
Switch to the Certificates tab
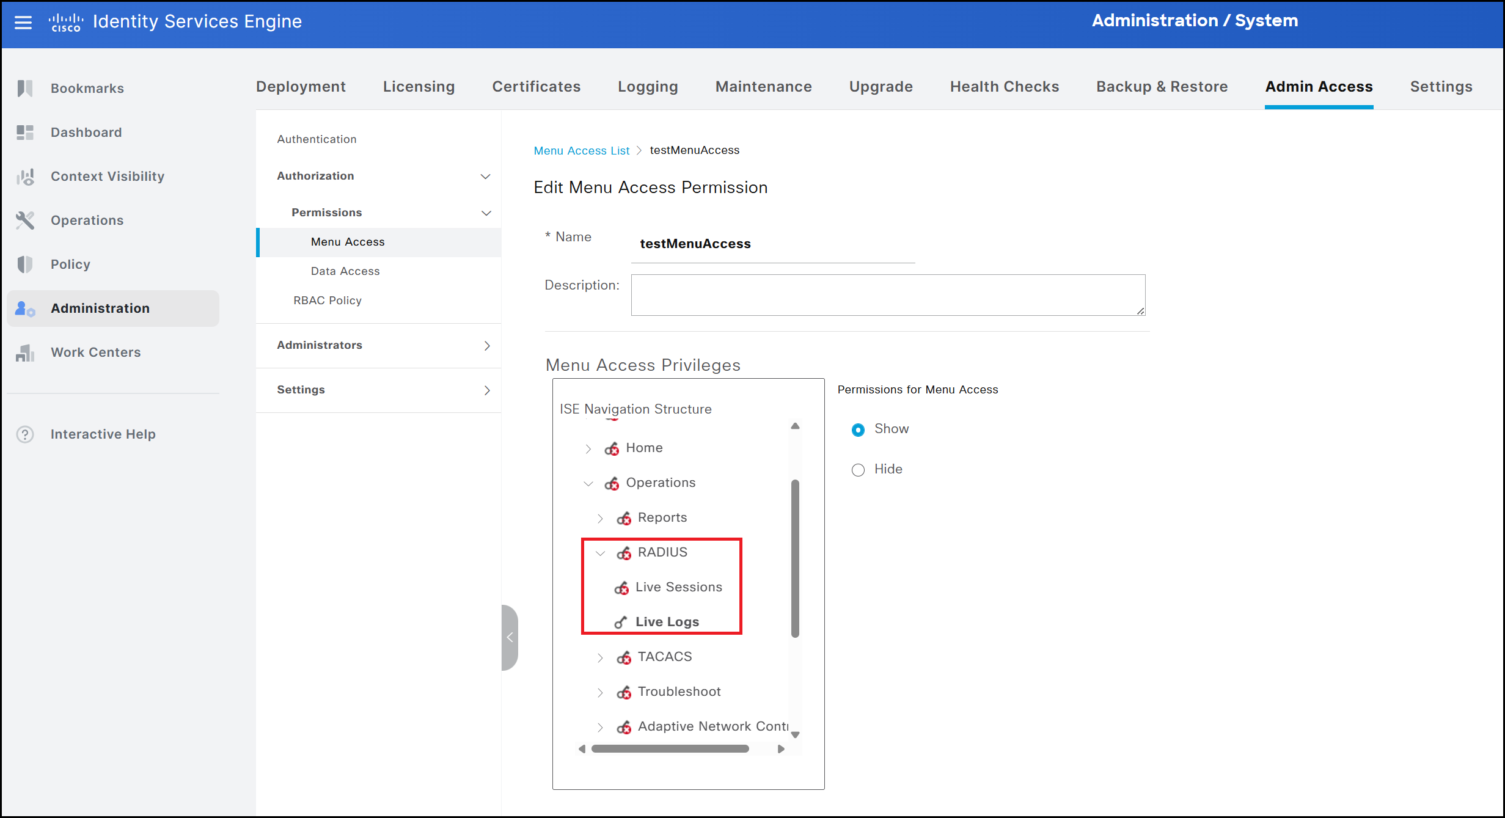point(536,87)
